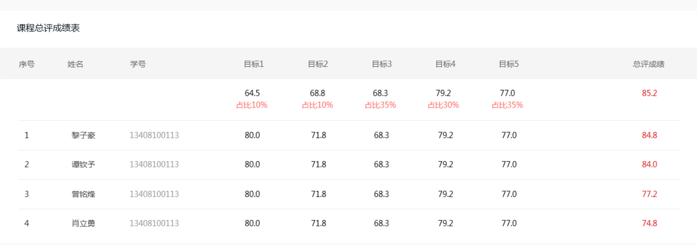Image resolution: width=697 pixels, height=245 pixels.
Task: Click the 序号 column header
Action: coord(27,64)
